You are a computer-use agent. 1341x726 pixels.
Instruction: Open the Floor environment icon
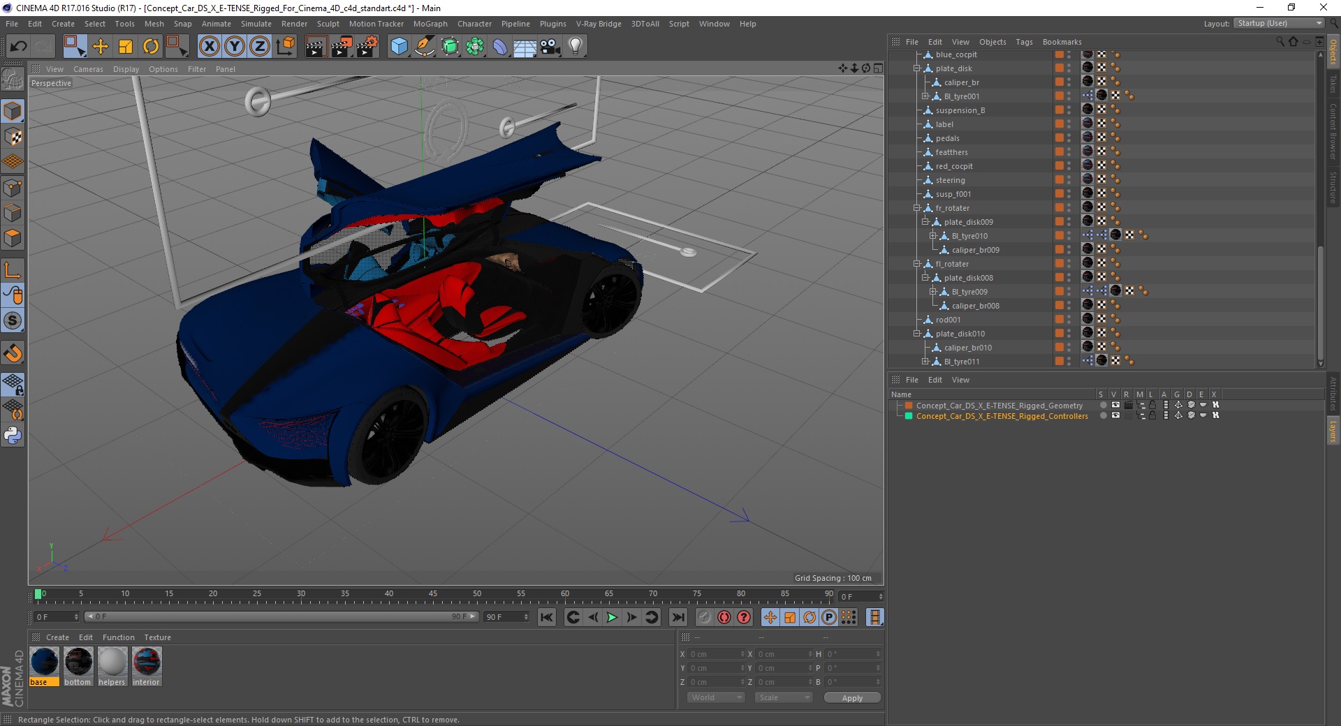[x=525, y=47]
